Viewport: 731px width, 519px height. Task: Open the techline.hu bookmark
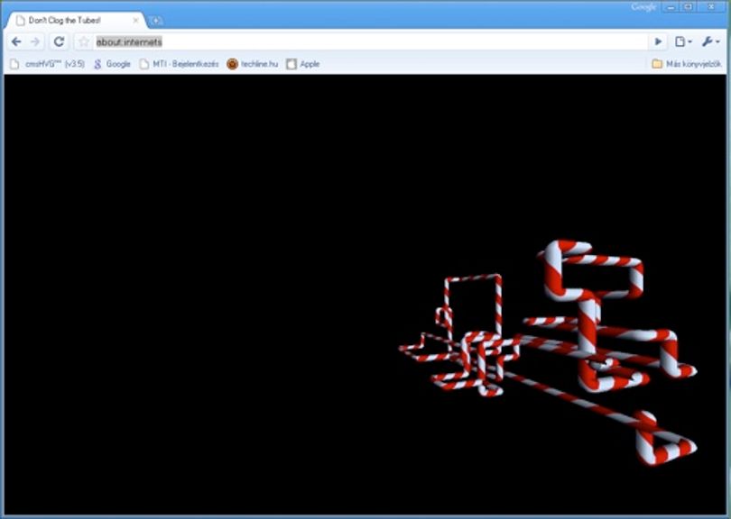pos(252,64)
